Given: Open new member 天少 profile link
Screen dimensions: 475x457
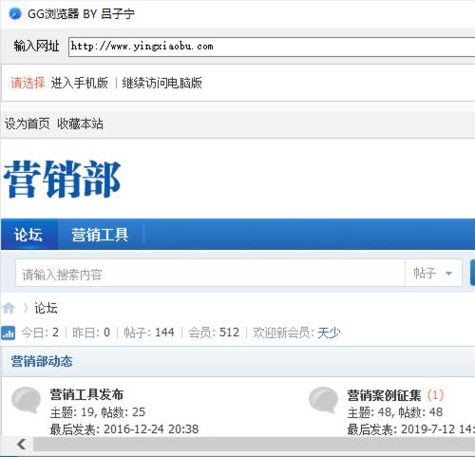Looking at the screenshot, I should 329,333.
